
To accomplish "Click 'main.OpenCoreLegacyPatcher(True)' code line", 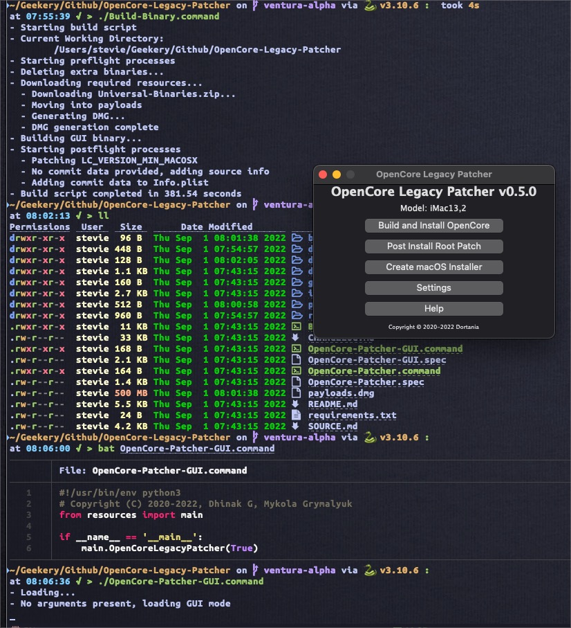I will pos(169,548).
